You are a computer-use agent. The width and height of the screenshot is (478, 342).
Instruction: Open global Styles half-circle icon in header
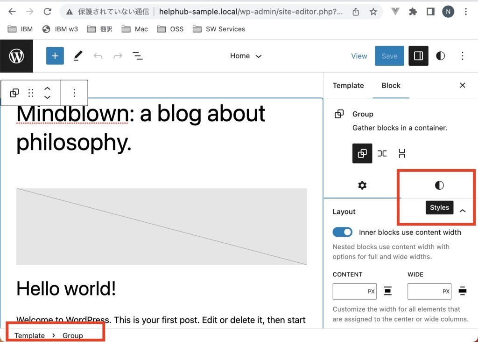(440, 56)
